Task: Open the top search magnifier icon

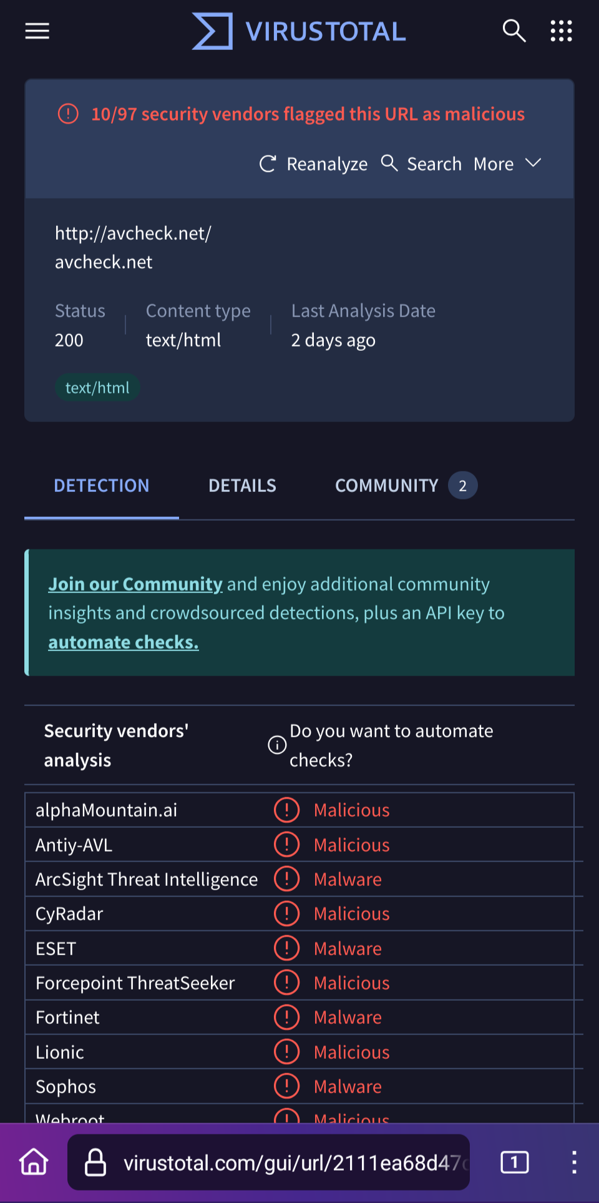Action: point(514,31)
